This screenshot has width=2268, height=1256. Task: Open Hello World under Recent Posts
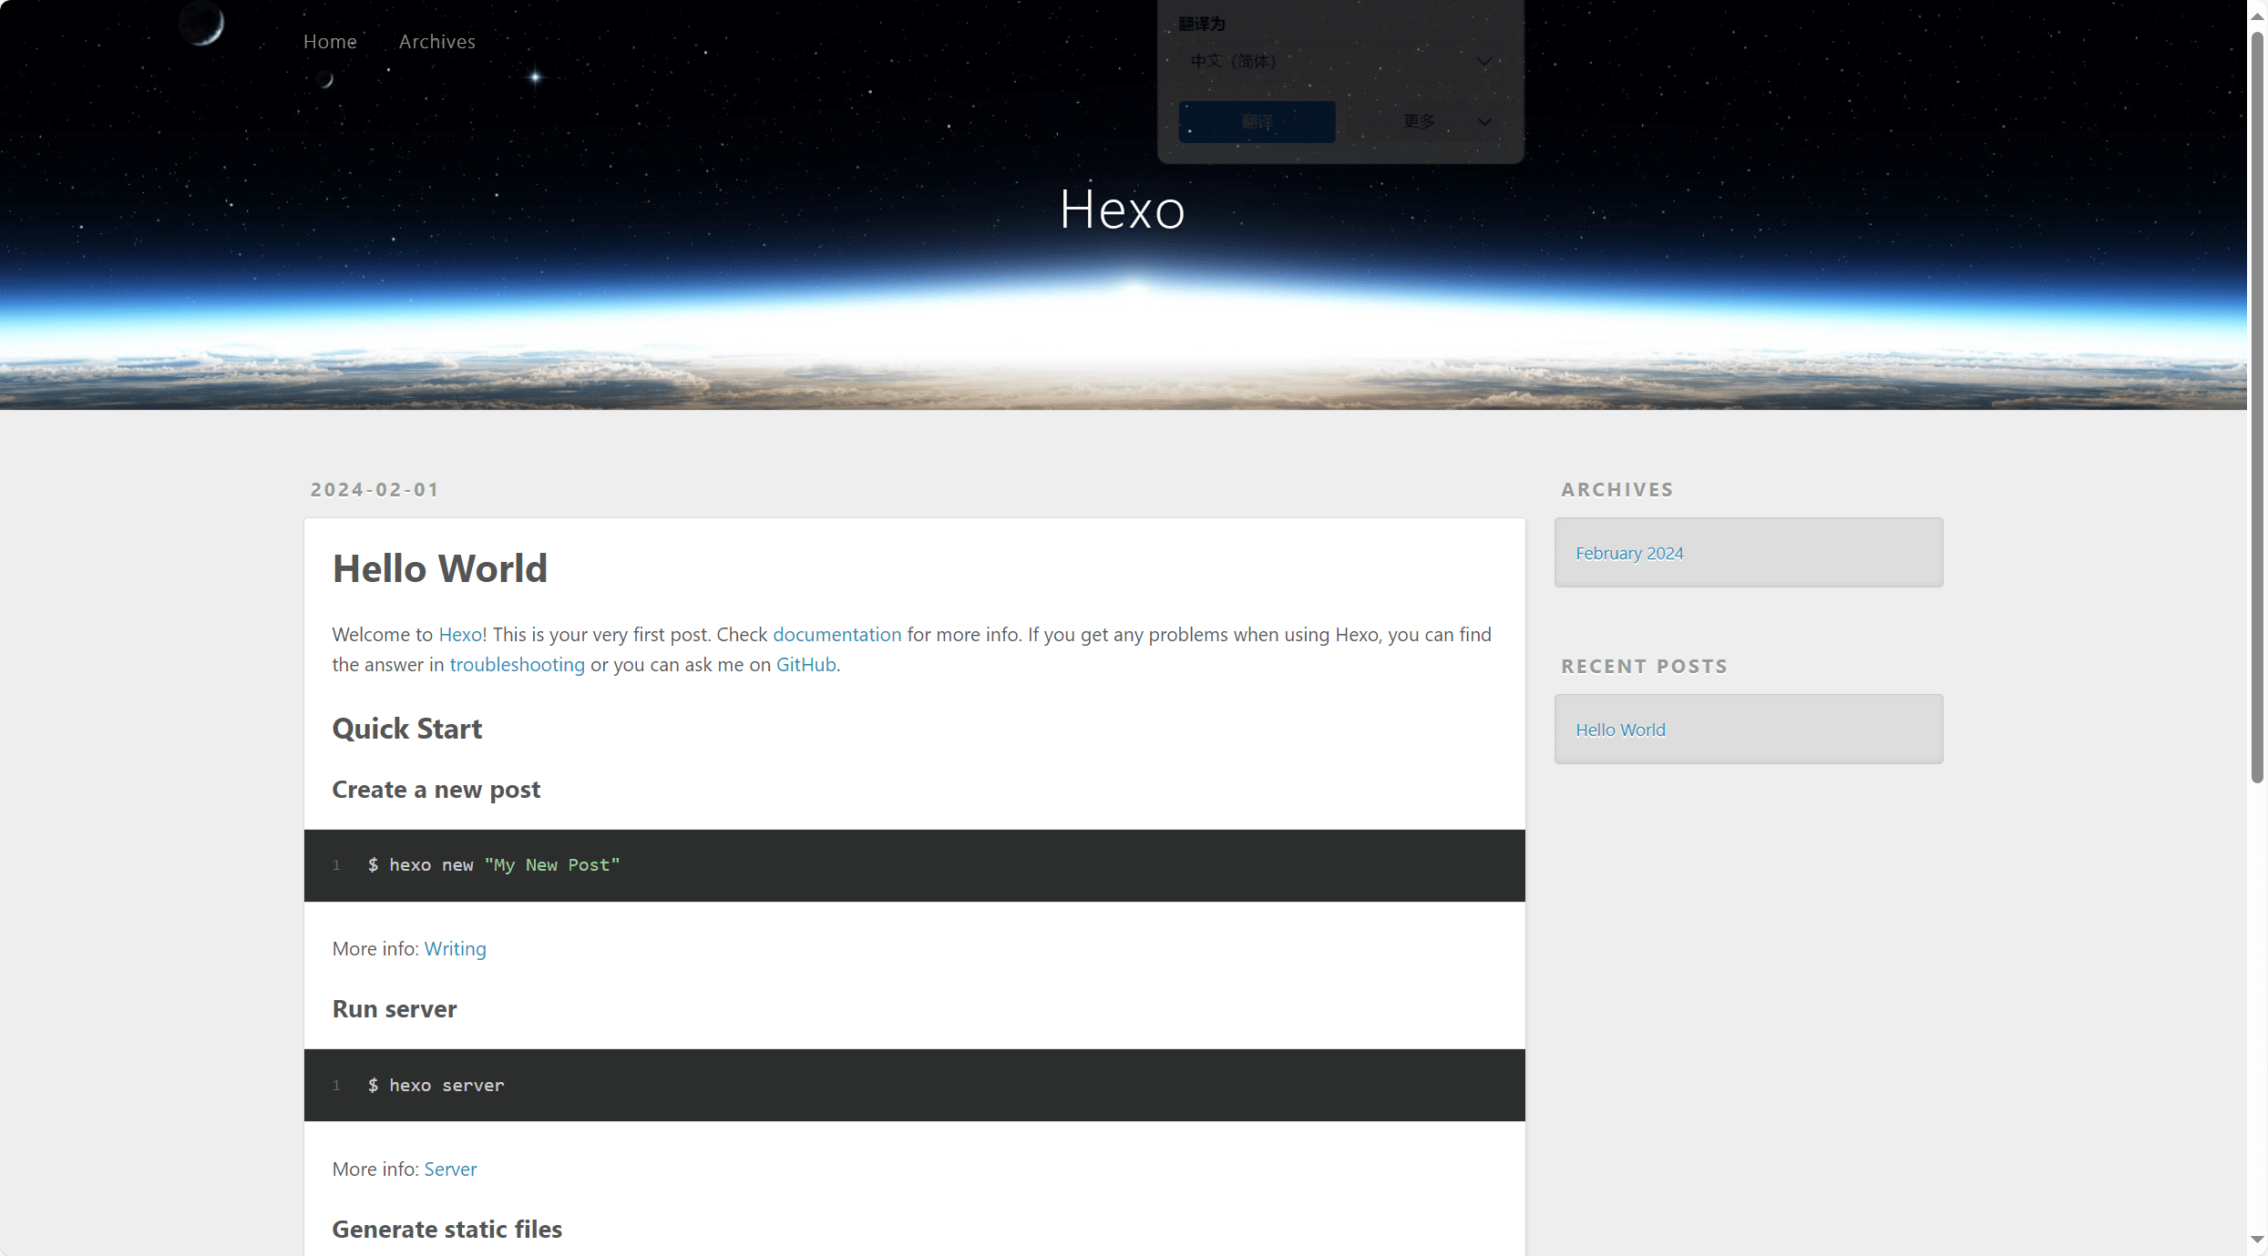tap(1620, 730)
